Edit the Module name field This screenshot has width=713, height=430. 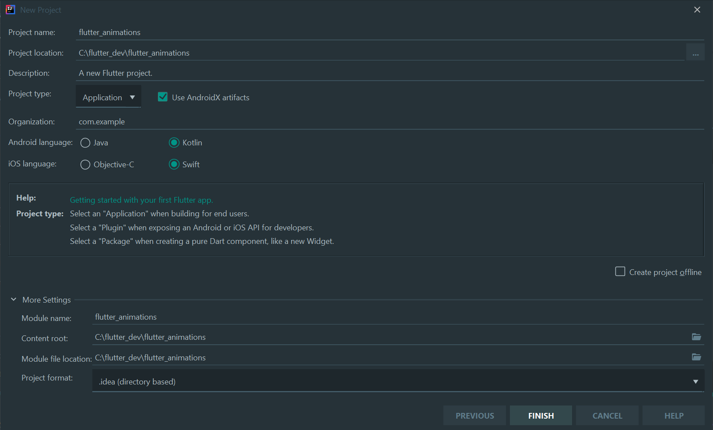pyautogui.click(x=398, y=317)
